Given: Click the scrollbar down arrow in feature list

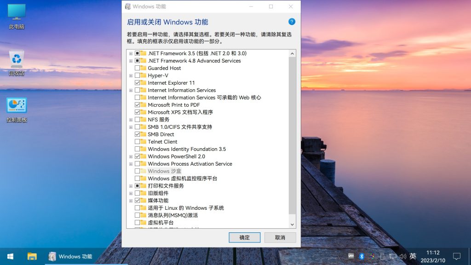Looking at the screenshot, I should (292, 224).
